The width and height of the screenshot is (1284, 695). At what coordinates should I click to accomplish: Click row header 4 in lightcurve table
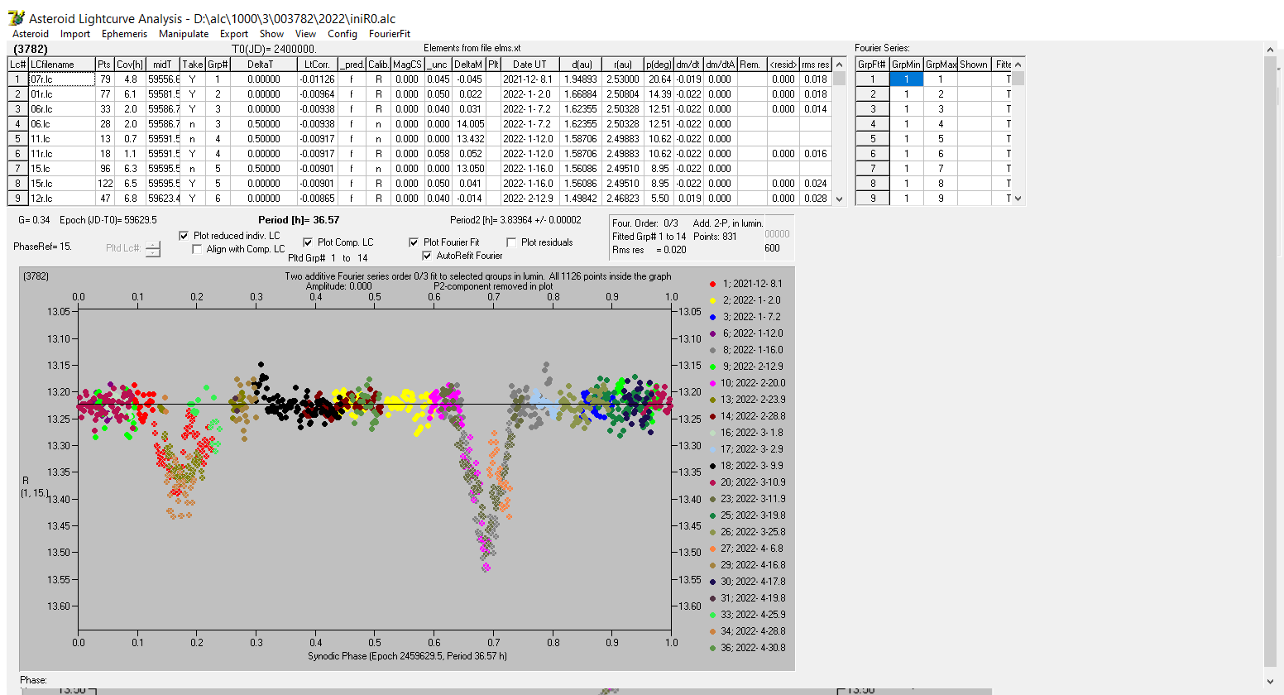pyautogui.click(x=17, y=124)
